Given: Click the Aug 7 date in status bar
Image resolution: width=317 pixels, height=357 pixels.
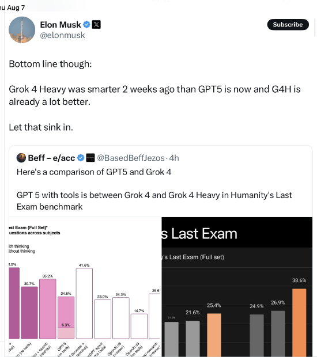Looking at the screenshot, I should (16, 7).
